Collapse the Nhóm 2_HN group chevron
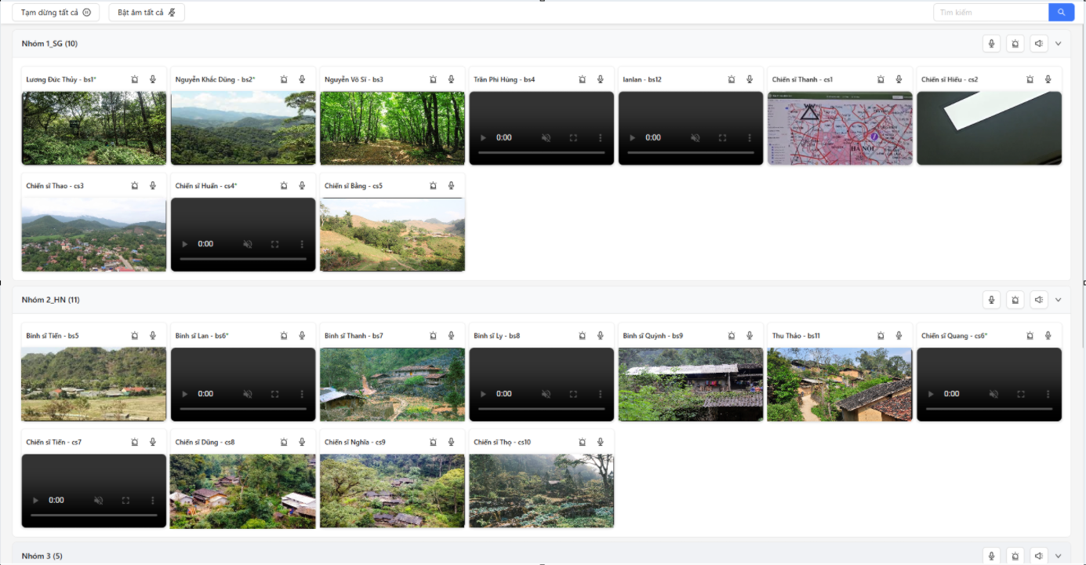Image resolution: width=1086 pixels, height=565 pixels. point(1058,300)
